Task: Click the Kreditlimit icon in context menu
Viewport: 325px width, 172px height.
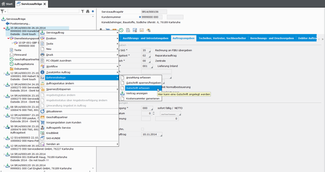Action: point(43,133)
